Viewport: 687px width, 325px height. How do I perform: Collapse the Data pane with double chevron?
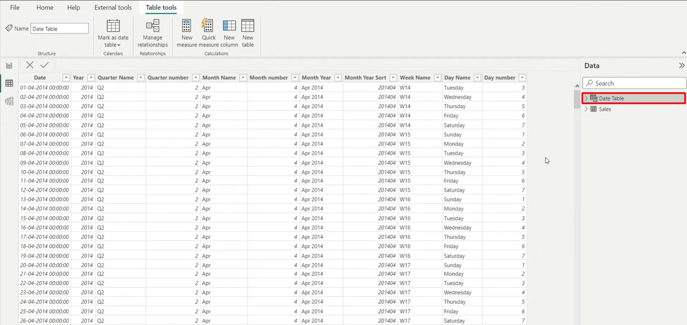click(x=681, y=66)
